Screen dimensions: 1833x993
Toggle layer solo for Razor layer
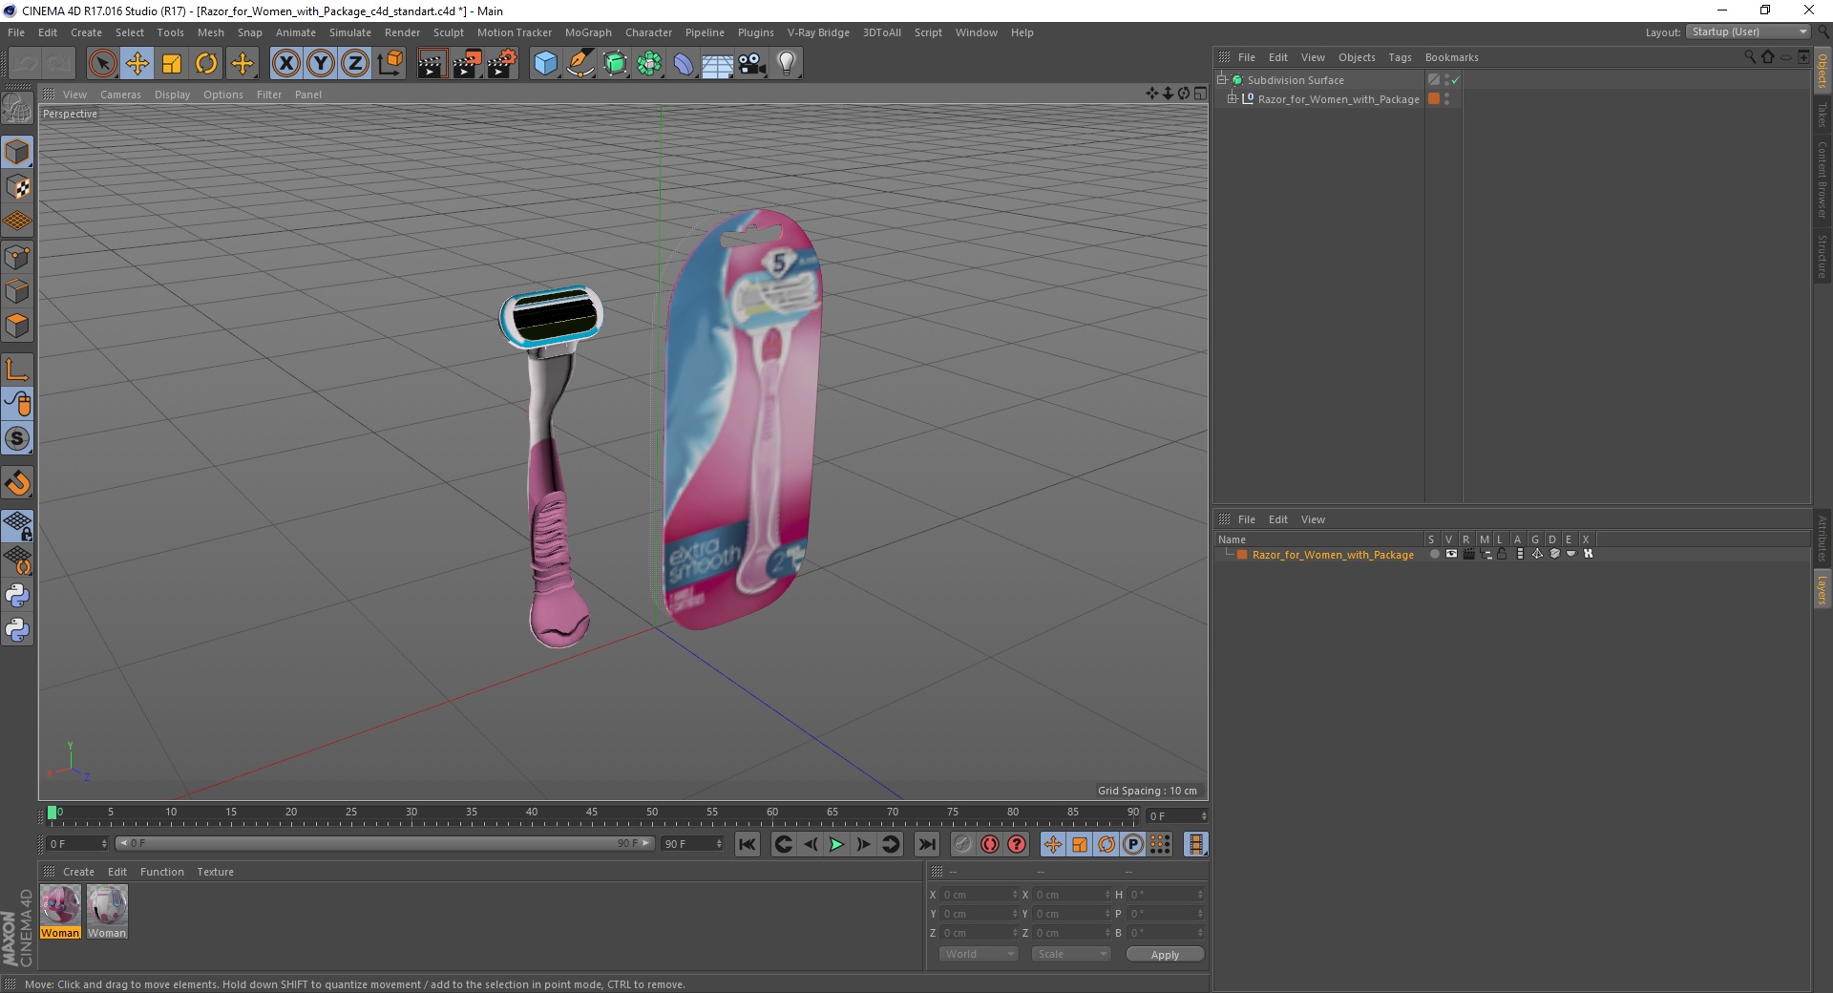click(1434, 555)
